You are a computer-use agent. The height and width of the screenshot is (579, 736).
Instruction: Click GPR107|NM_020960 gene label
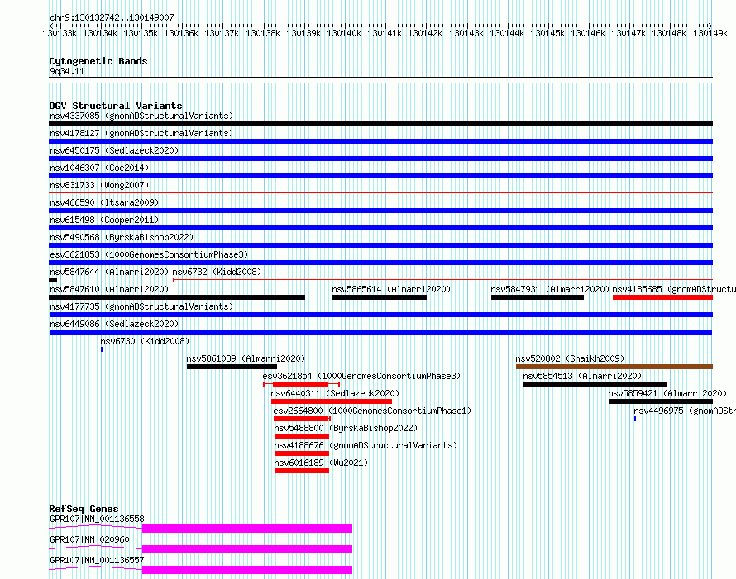tap(89, 539)
